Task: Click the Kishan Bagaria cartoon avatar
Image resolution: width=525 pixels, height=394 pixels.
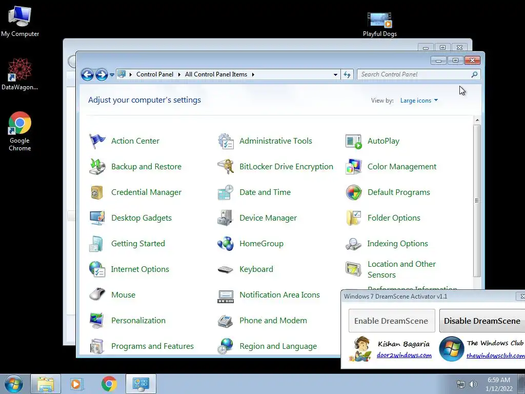Action: (x=360, y=349)
